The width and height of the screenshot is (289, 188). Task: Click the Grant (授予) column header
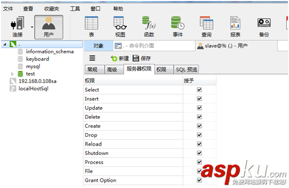click(x=199, y=81)
